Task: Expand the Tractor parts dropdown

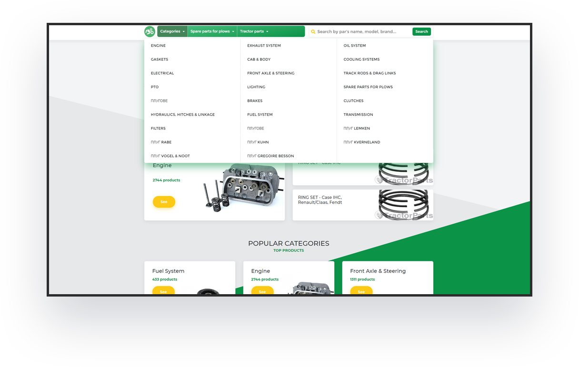Action: pyautogui.click(x=254, y=31)
